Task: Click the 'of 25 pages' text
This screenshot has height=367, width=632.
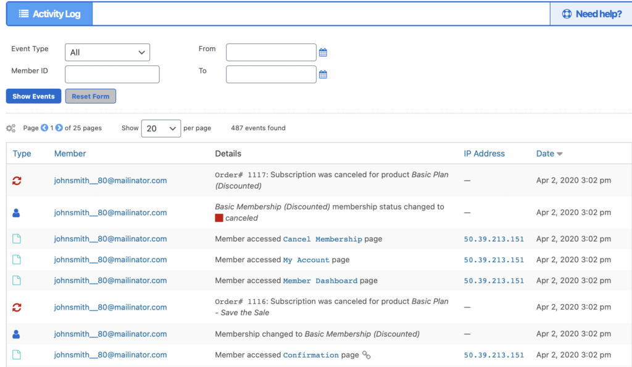Action: coord(83,128)
